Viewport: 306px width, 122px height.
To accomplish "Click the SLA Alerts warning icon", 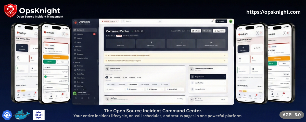I will point(192,99).
